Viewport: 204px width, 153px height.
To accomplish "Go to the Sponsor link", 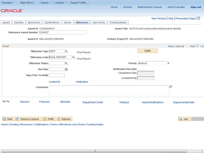I will pos(25,102).
